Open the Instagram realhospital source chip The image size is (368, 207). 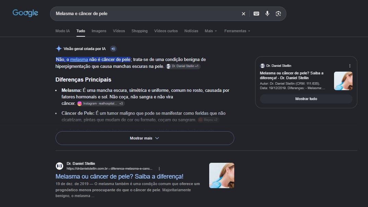point(101,103)
